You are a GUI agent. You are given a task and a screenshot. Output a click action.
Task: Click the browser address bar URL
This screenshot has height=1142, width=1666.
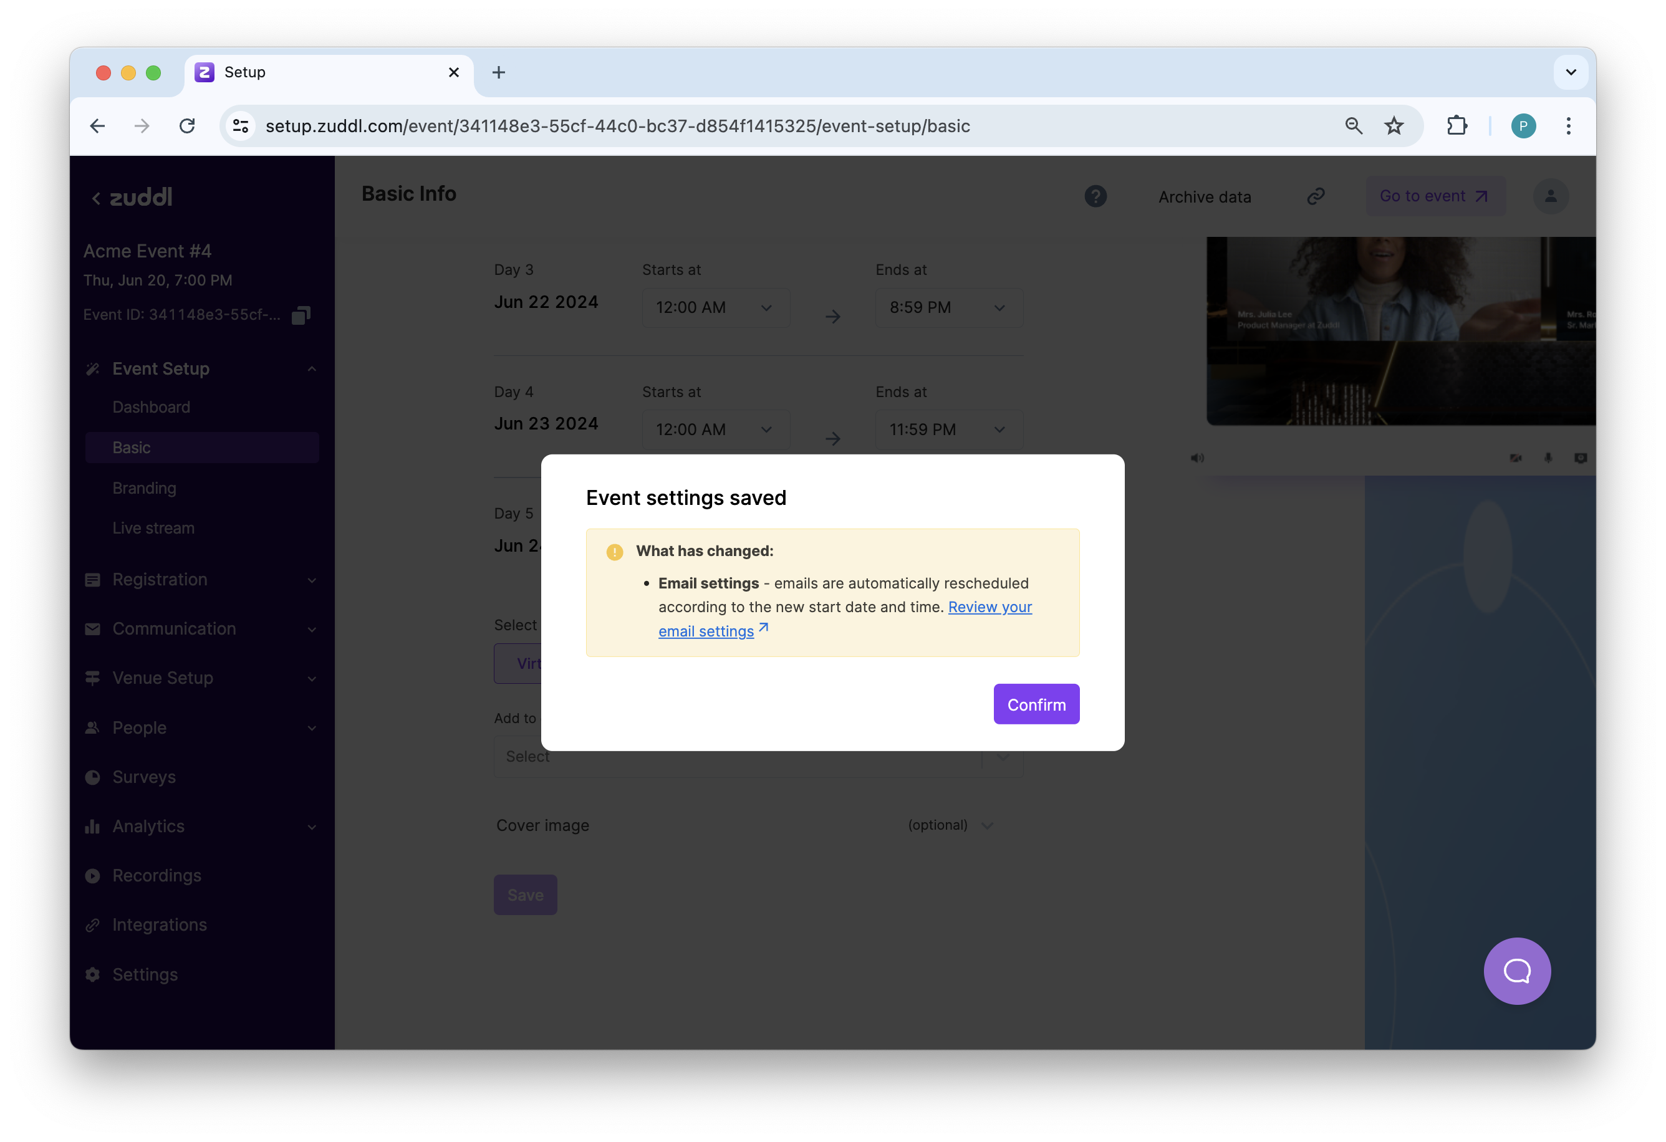pyautogui.click(x=617, y=126)
